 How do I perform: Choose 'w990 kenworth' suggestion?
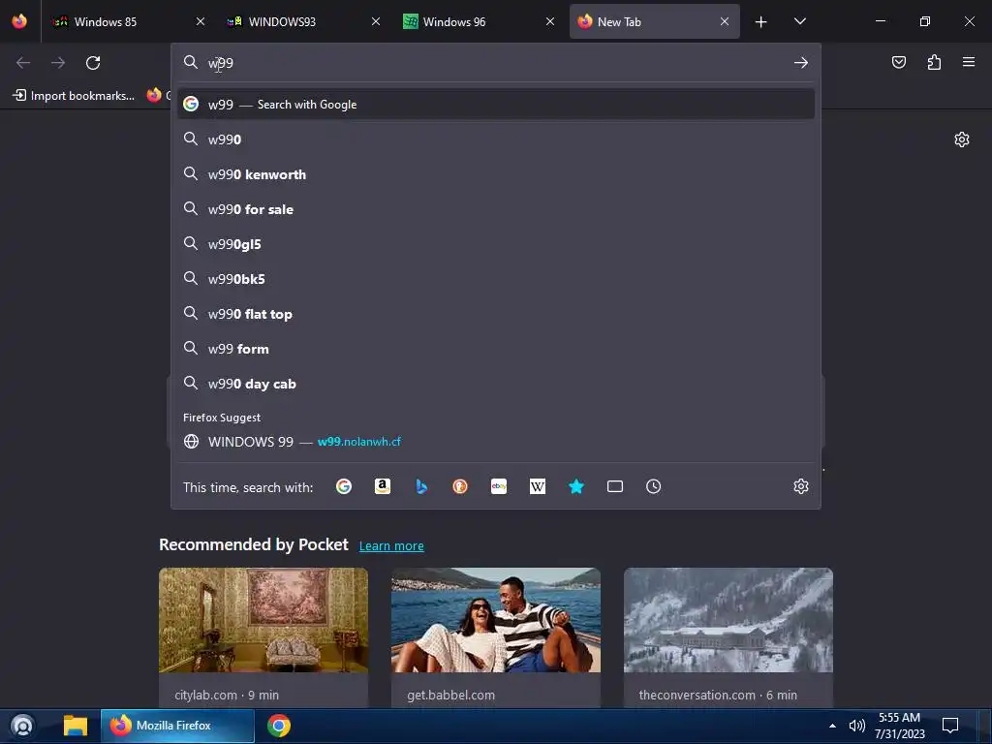click(496, 174)
